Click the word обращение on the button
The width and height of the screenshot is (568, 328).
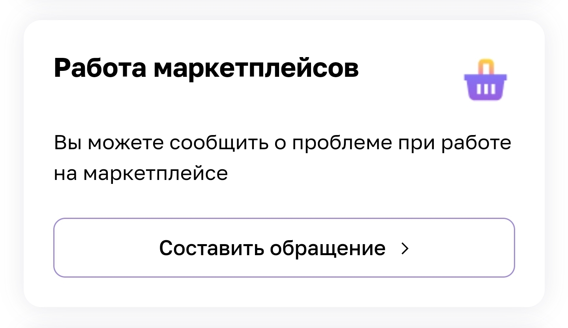click(x=328, y=248)
